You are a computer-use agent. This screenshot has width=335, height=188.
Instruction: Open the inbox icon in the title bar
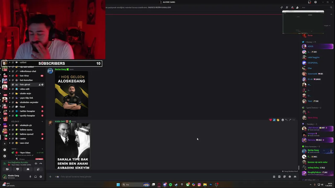(309, 2)
